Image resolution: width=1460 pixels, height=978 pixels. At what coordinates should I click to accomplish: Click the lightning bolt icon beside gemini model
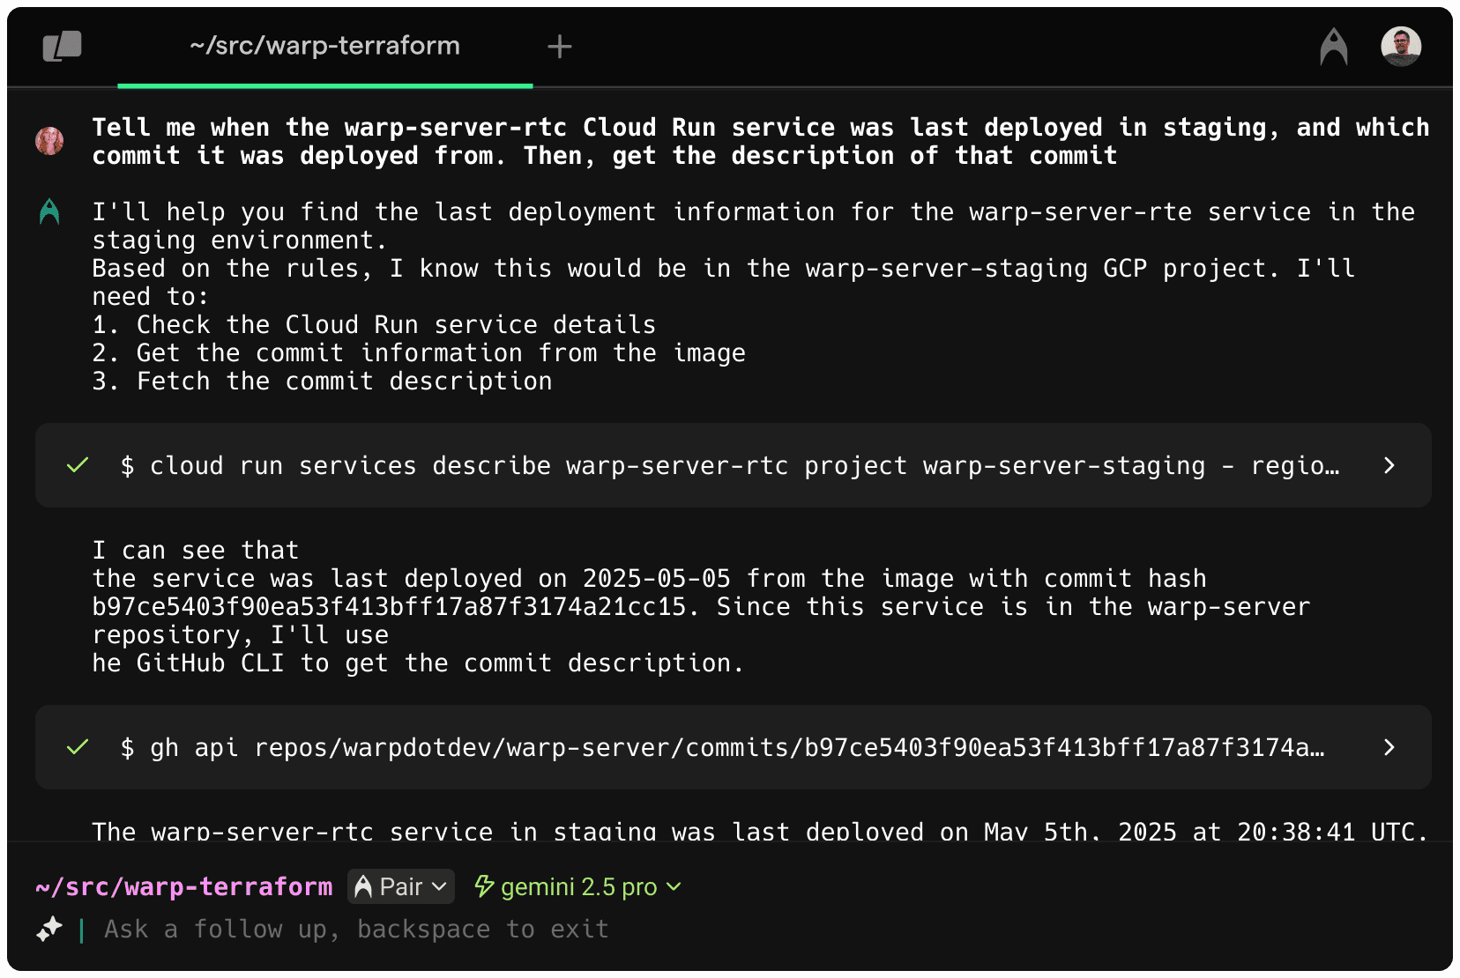484,886
